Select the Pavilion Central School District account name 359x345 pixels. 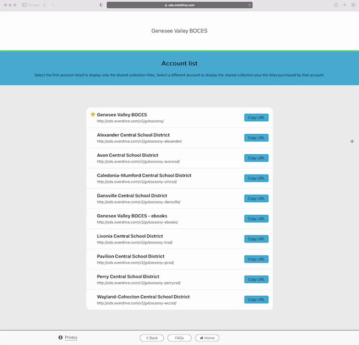click(x=131, y=256)
